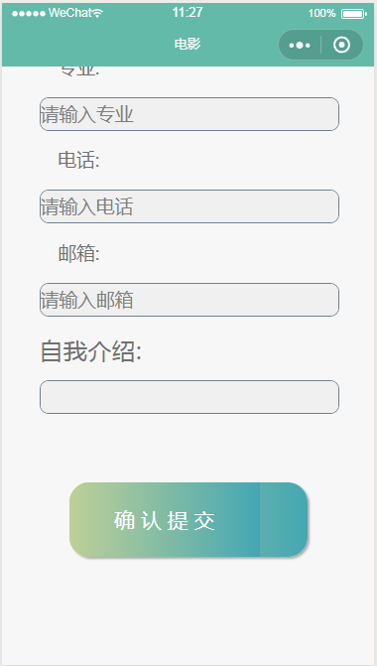Click the 100% battery percentage text
Viewport: 377px width, 666px height.
click(321, 14)
